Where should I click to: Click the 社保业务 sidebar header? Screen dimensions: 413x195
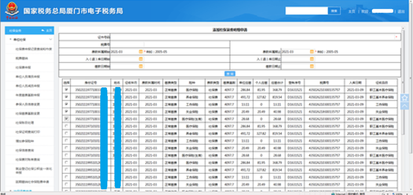(x=29, y=31)
